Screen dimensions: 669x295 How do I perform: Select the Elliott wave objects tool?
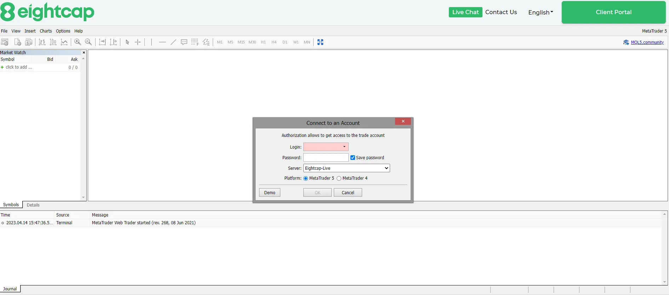[x=206, y=42]
